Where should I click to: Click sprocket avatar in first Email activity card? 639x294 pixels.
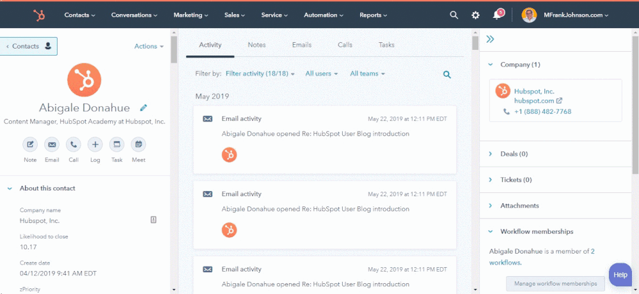point(229,155)
